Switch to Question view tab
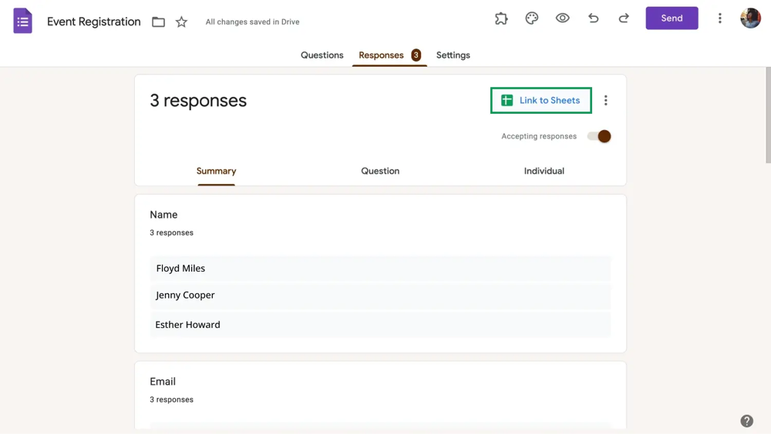 point(380,171)
